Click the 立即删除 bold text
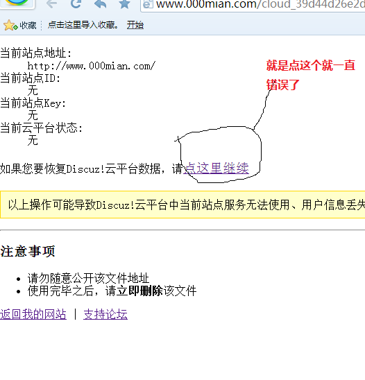Image resolution: width=365 pixels, height=380 pixels. [139, 291]
